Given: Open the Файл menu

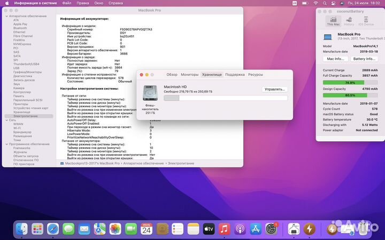Looking at the screenshot, I should click(x=66, y=3).
